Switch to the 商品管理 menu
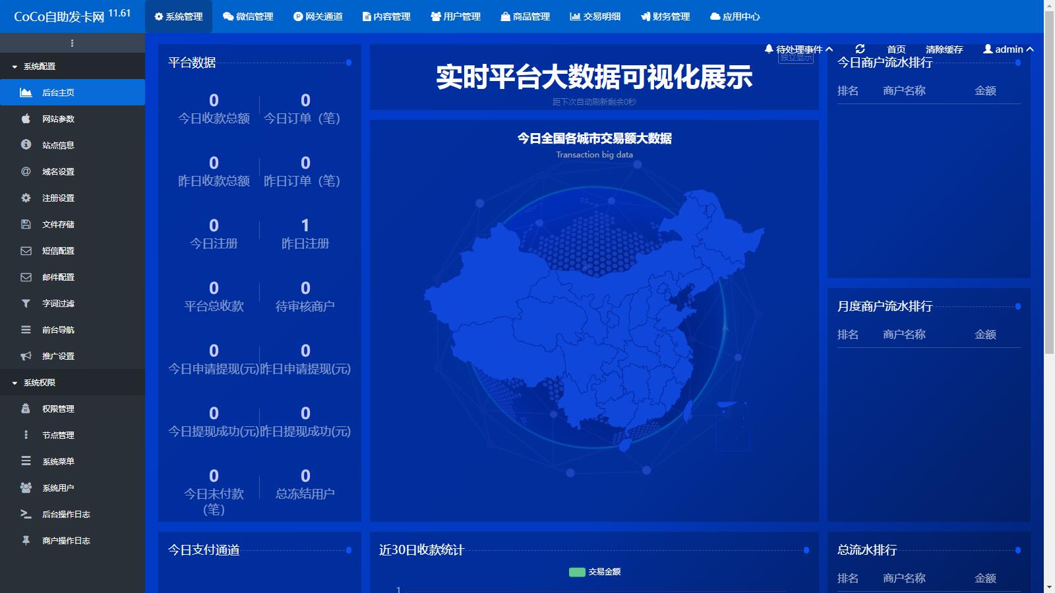 click(x=527, y=17)
